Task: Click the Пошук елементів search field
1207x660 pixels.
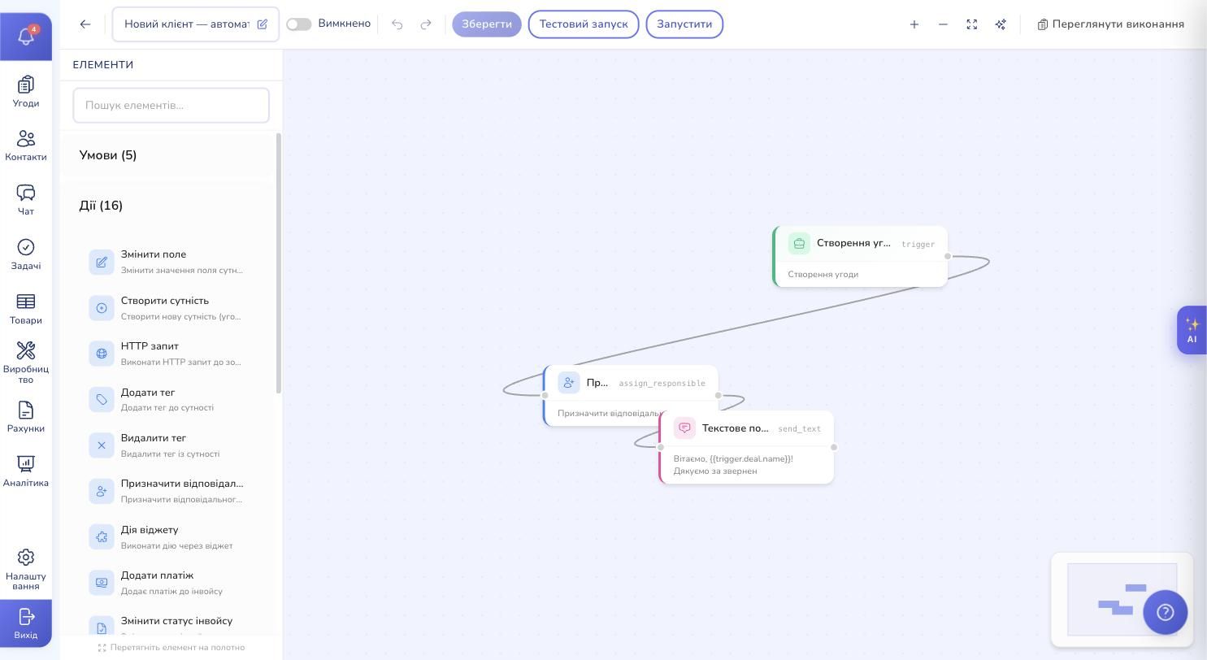Action: pyautogui.click(x=171, y=106)
